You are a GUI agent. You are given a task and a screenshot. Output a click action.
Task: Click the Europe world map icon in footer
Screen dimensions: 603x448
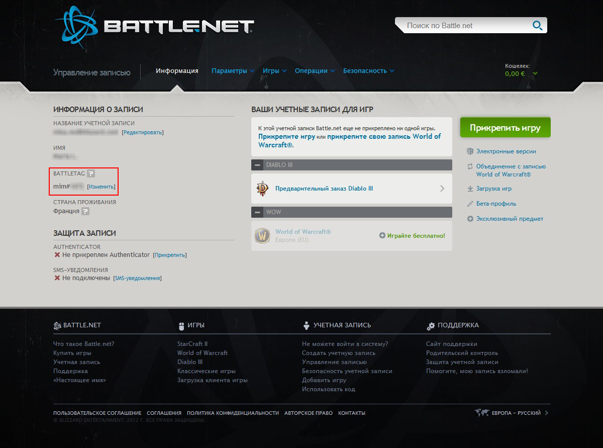click(x=482, y=413)
